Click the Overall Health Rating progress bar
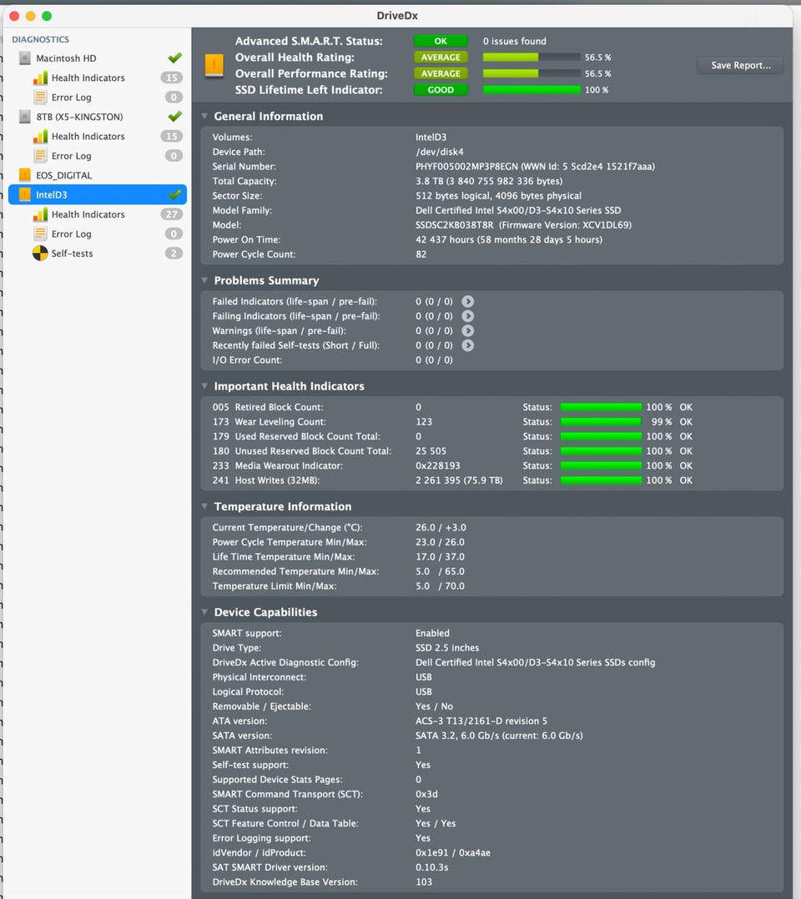Viewport: 801px width, 899px height. 531,58
